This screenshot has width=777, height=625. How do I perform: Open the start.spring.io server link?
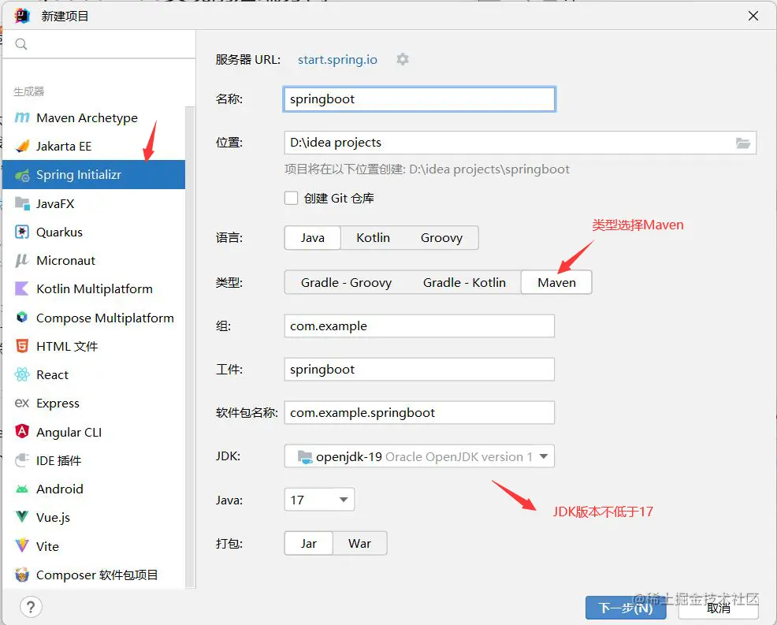click(337, 59)
